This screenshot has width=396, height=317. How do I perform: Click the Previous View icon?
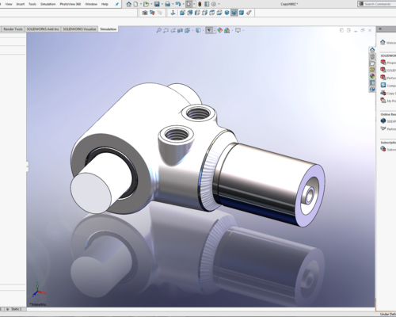[173, 30]
